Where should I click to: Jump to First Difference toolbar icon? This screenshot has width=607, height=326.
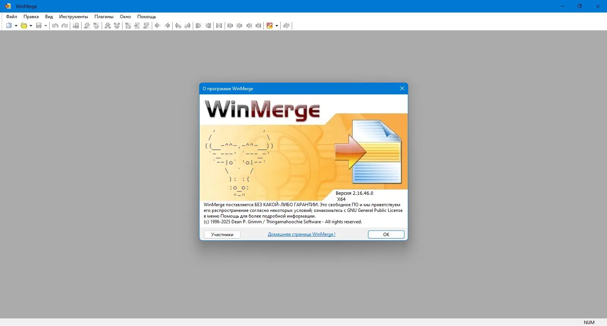[128, 26]
